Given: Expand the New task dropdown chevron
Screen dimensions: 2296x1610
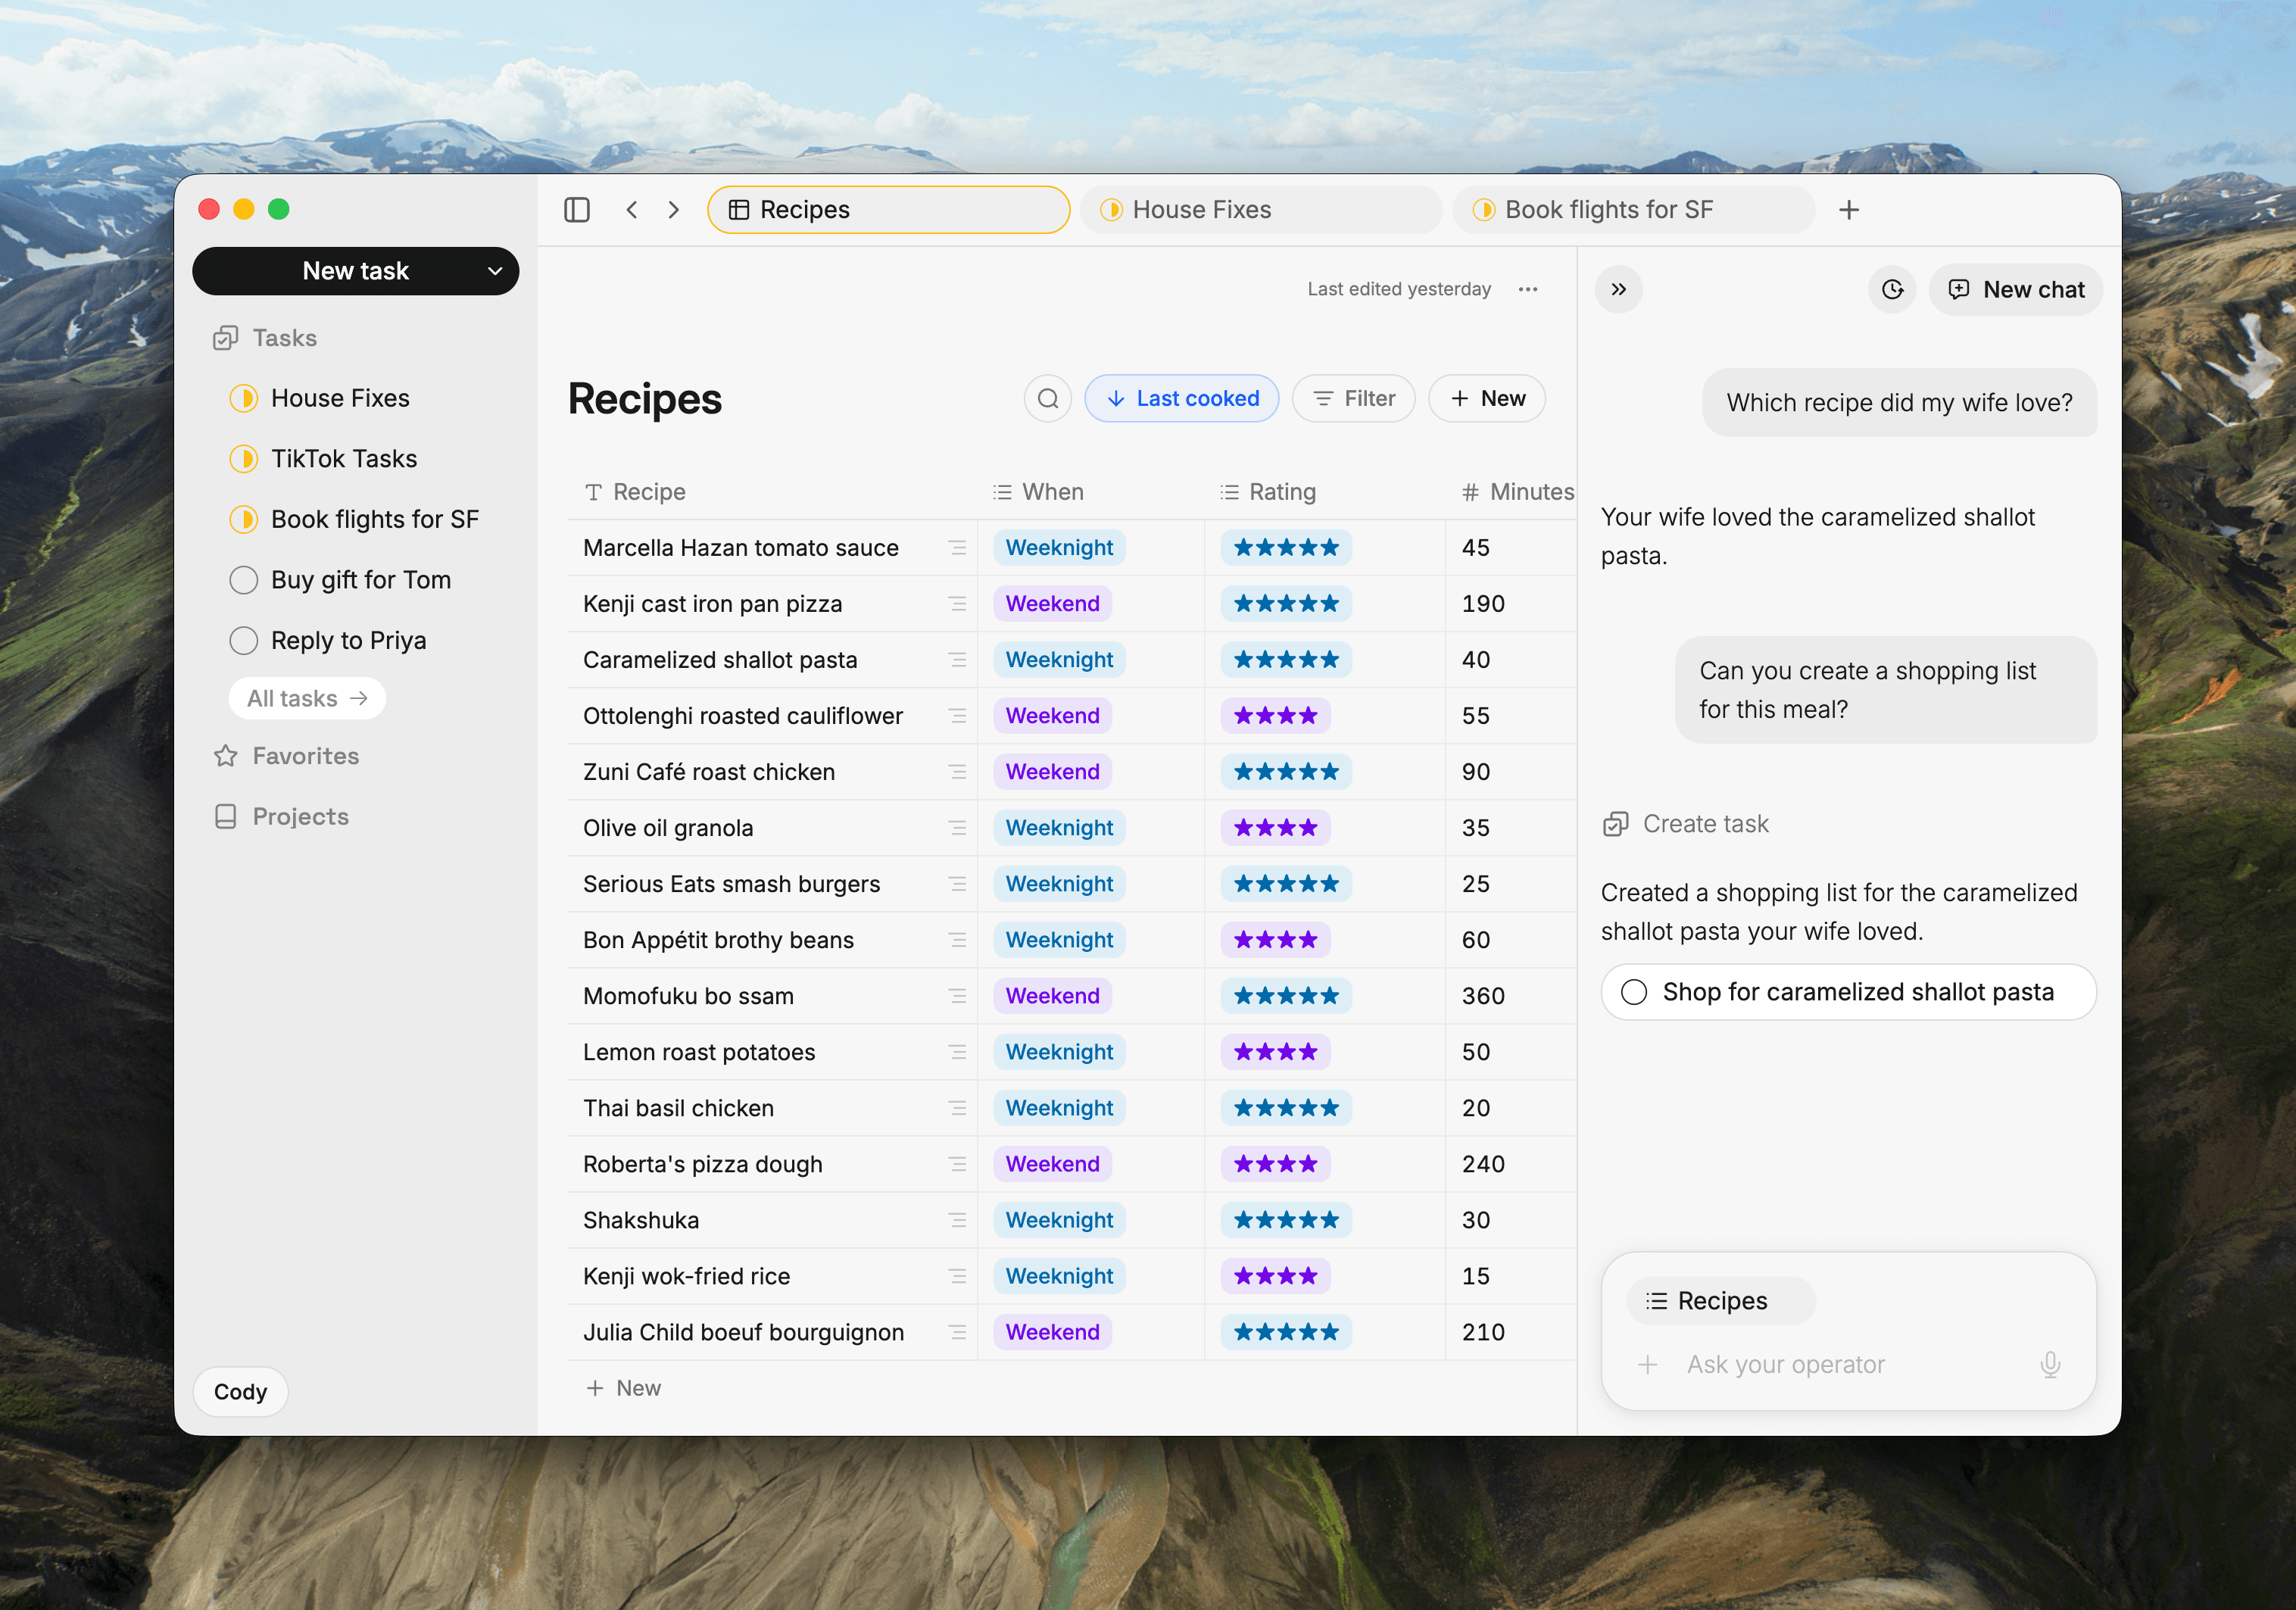Looking at the screenshot, I should pos(495,271).
